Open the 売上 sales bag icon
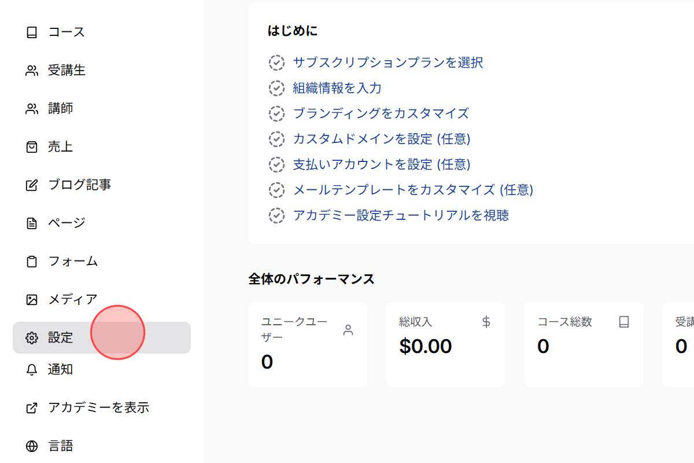694x463 pixels. tap(31, 146)
